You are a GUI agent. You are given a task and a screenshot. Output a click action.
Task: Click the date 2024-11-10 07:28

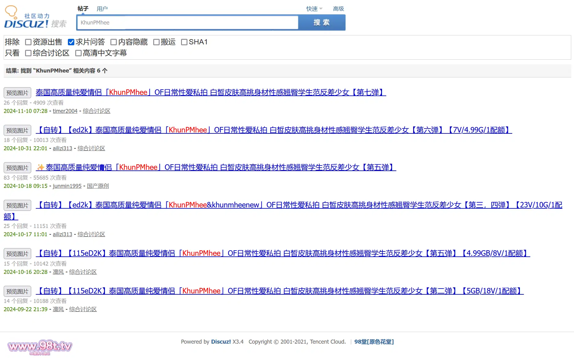click(x=26, y=111)
